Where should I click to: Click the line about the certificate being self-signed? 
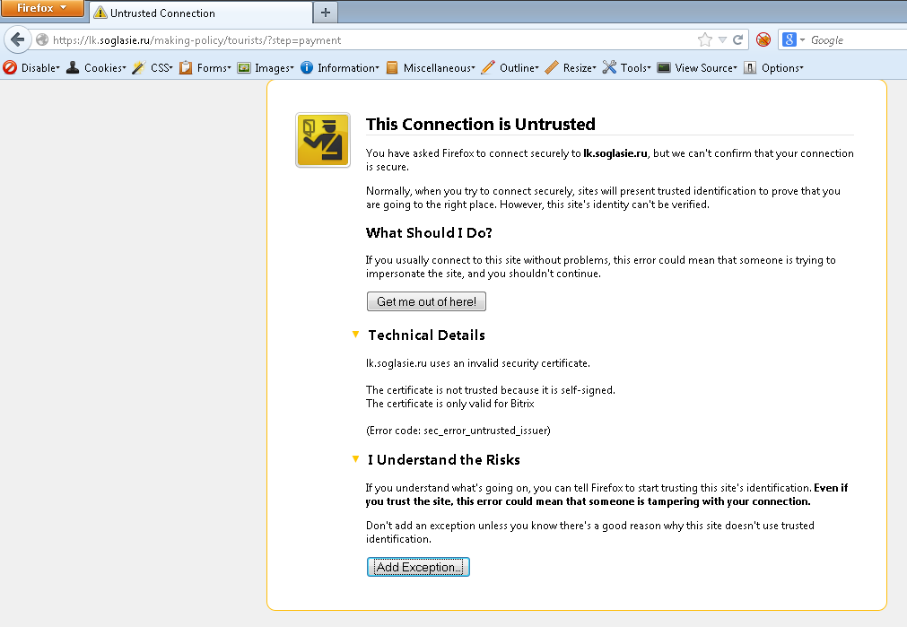[491, 390]
